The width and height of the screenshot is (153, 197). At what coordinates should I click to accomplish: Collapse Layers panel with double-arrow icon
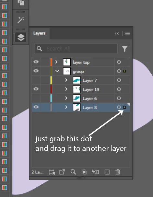pyautogui.click(x=117, y=34)
